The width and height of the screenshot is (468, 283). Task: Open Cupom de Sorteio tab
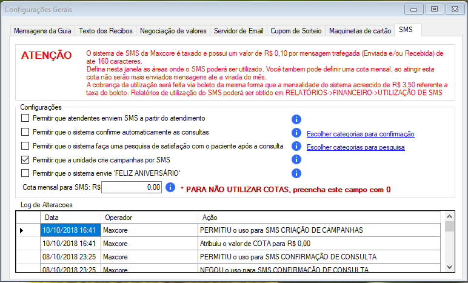tap(295, 31)
